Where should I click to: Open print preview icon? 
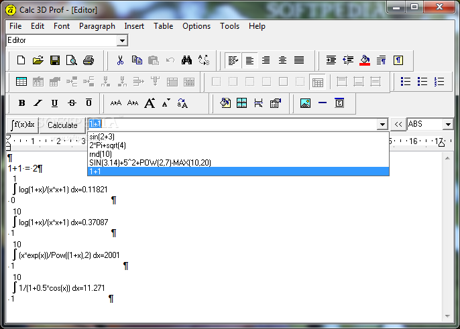(72, 60)
